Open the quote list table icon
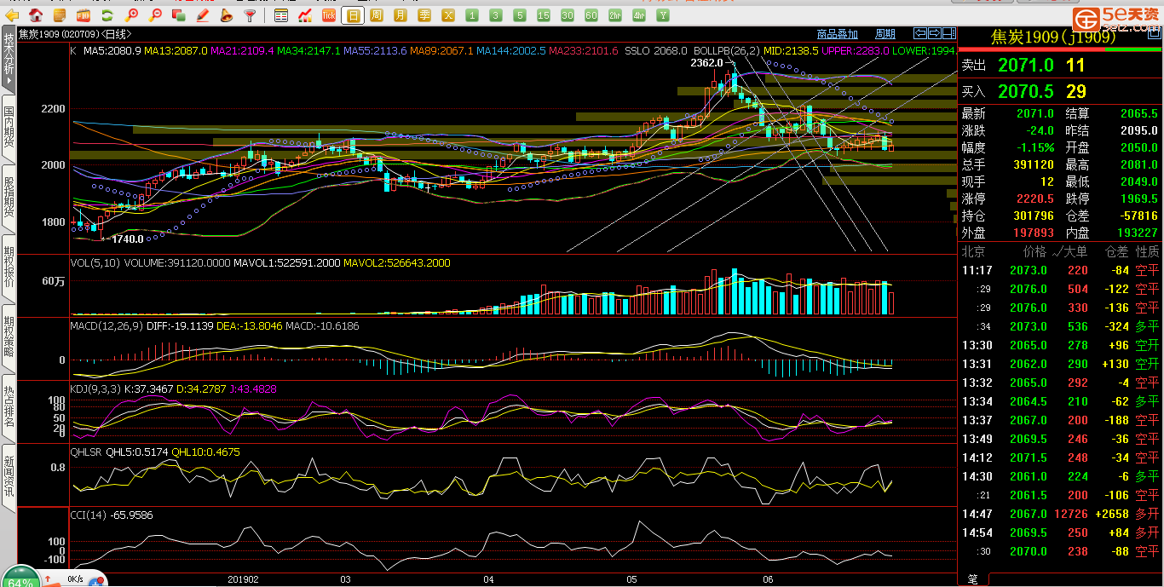 click(281, 15)
